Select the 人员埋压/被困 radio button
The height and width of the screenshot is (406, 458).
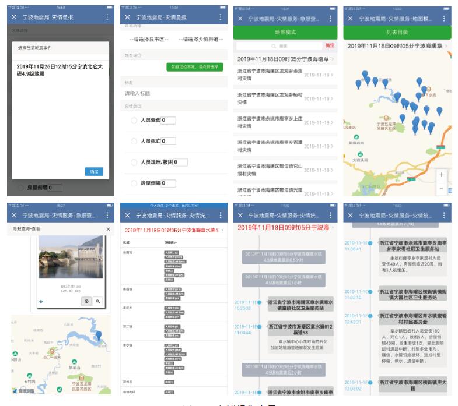click(134, 163)
